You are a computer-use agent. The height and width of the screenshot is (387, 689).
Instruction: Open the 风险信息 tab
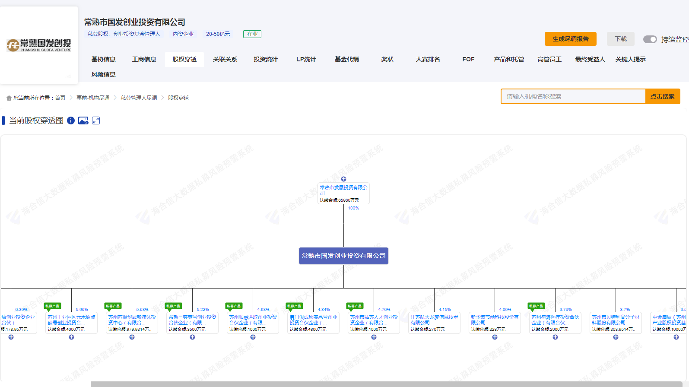click(104, 74)
